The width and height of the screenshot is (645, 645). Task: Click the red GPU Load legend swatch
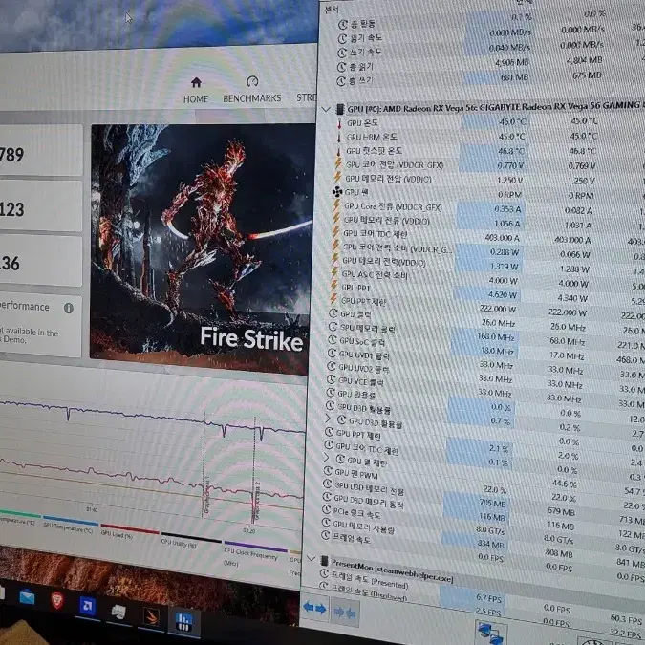click(130, 529)
